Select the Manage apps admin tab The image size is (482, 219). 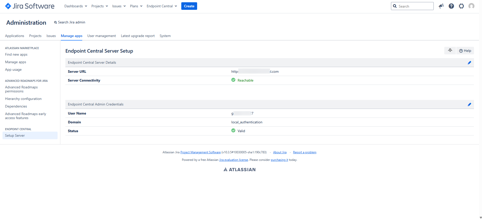(x=72, y=36)
